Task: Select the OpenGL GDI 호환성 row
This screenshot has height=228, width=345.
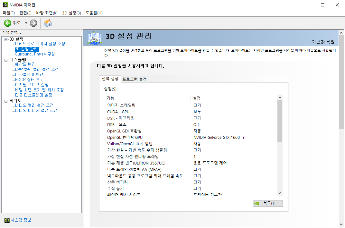Action: click(191, 131)
